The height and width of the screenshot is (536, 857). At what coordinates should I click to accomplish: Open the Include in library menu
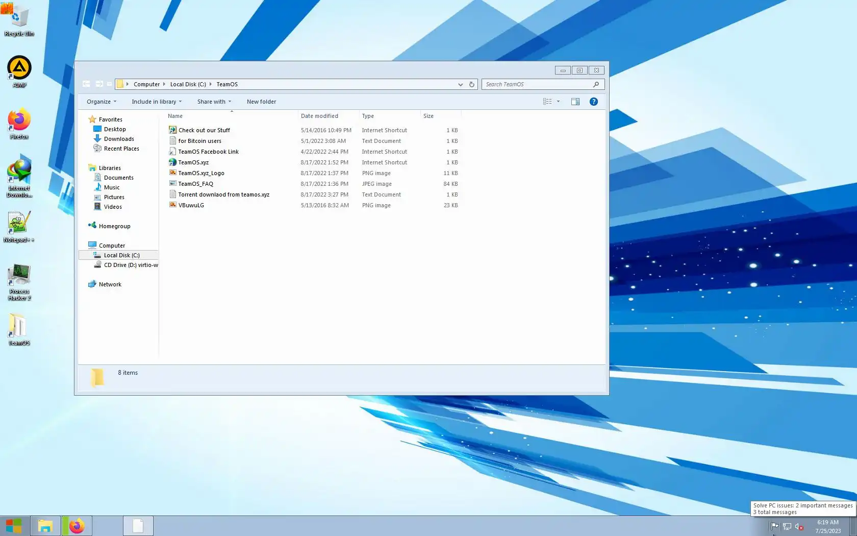[157, 102]
